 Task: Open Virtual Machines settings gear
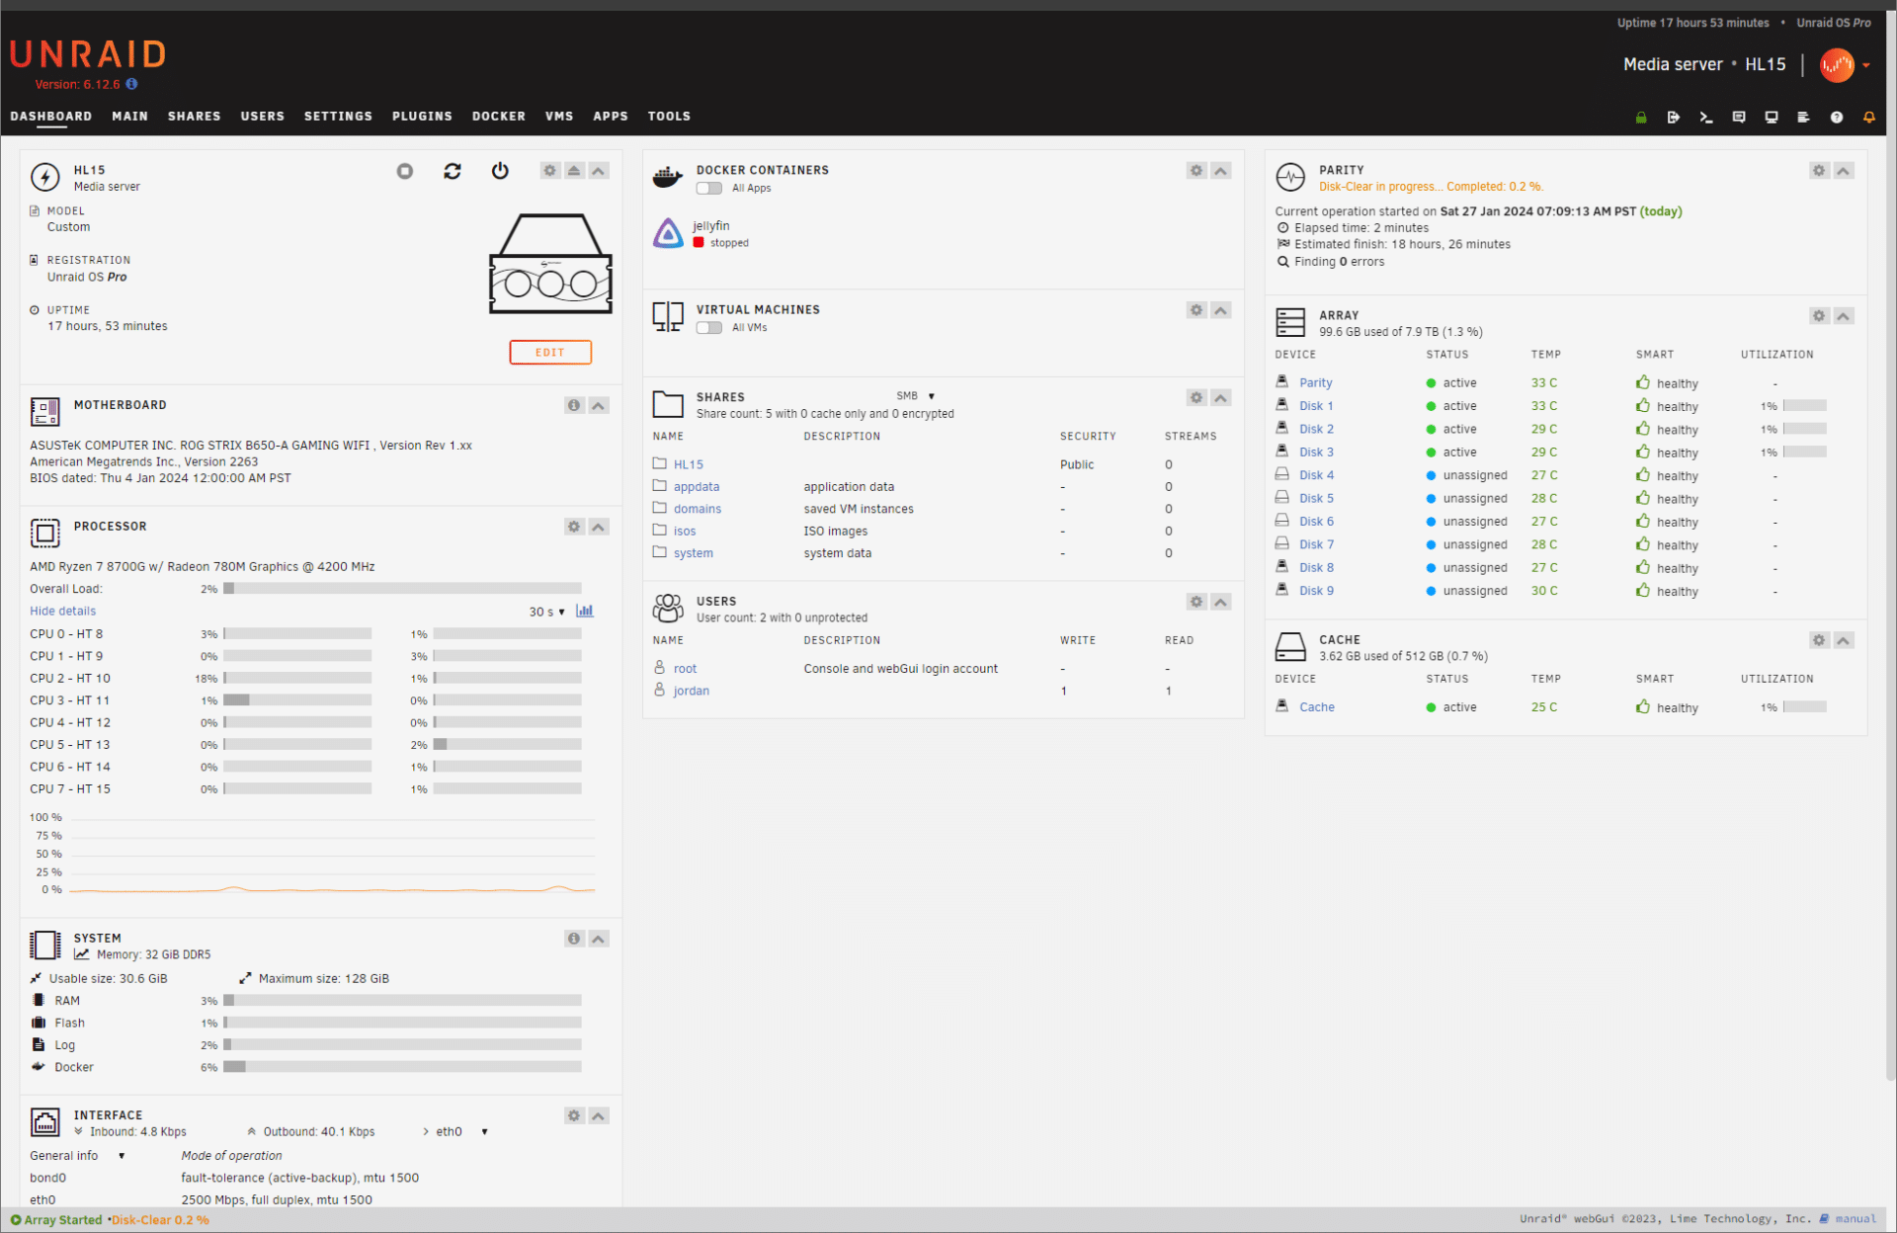(1196, 310)
